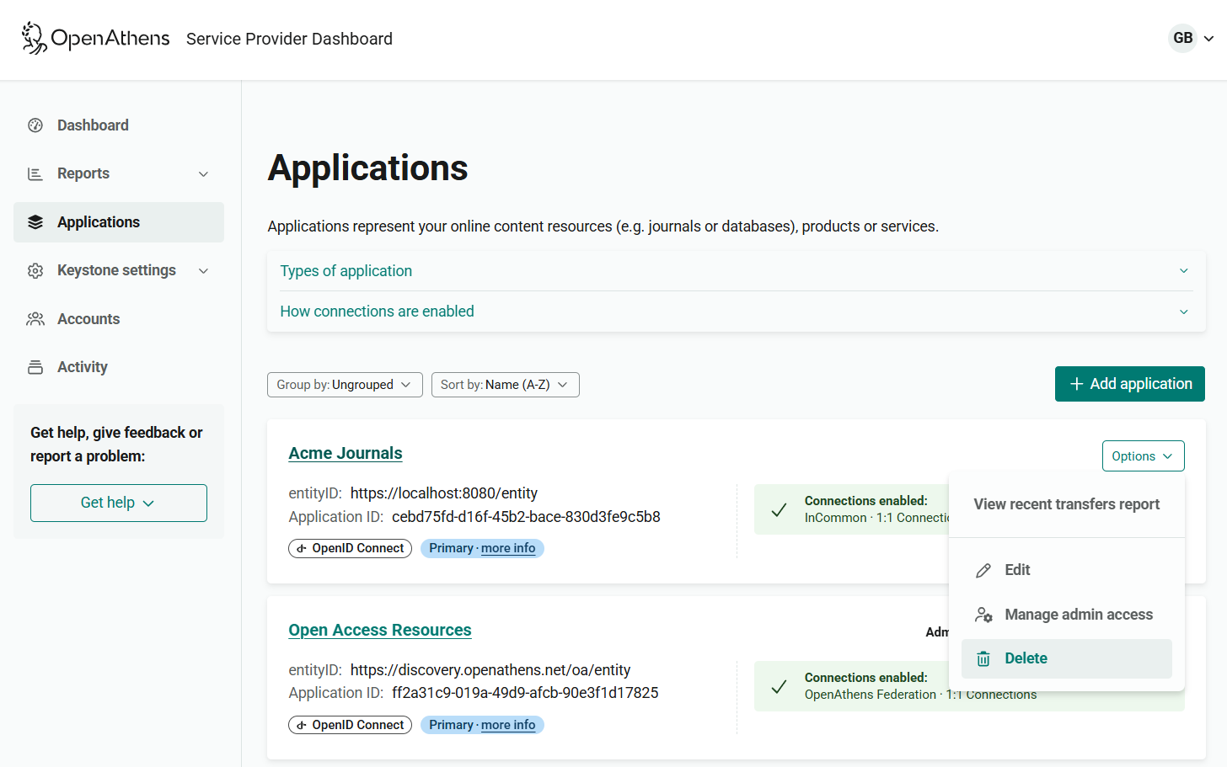Screen dimensions: 1227x767
Task: Click Service Provider Dashboard title
Action: [289, 39]
